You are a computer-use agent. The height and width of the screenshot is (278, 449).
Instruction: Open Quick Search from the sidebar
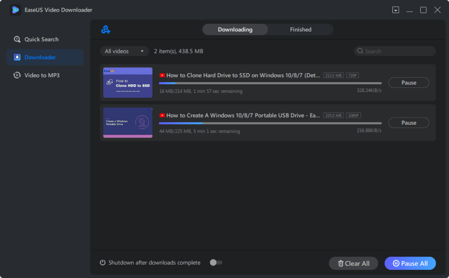coord(41,39)
